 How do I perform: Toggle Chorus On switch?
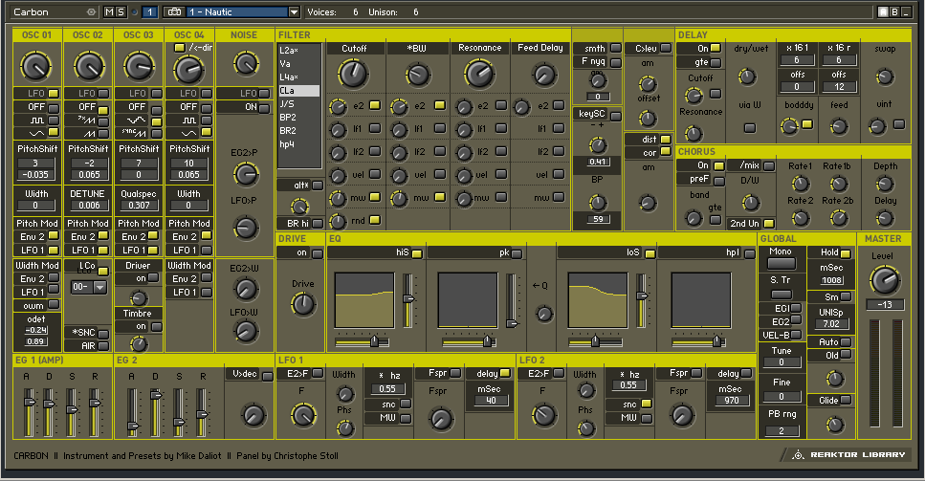pyautogui.click(x=718, y=165)
